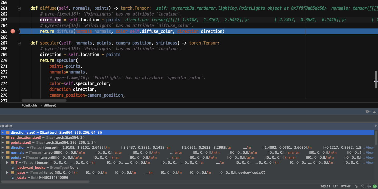Click the hide debug panel icon

375,112
